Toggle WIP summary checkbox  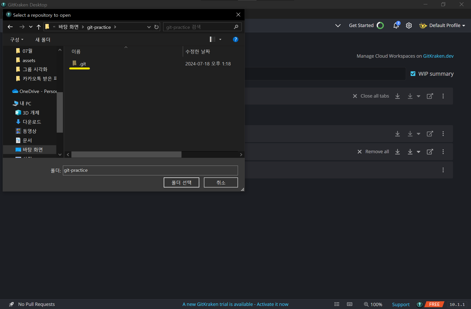413,74
